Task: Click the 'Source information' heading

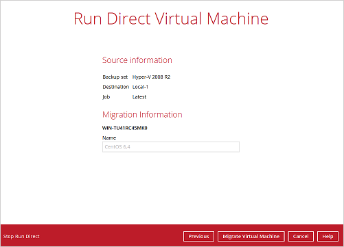Action: click(x=137, y=60)
